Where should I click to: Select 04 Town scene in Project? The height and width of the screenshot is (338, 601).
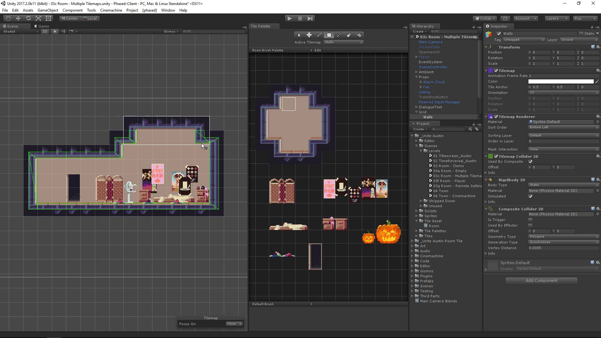[440, 191]
